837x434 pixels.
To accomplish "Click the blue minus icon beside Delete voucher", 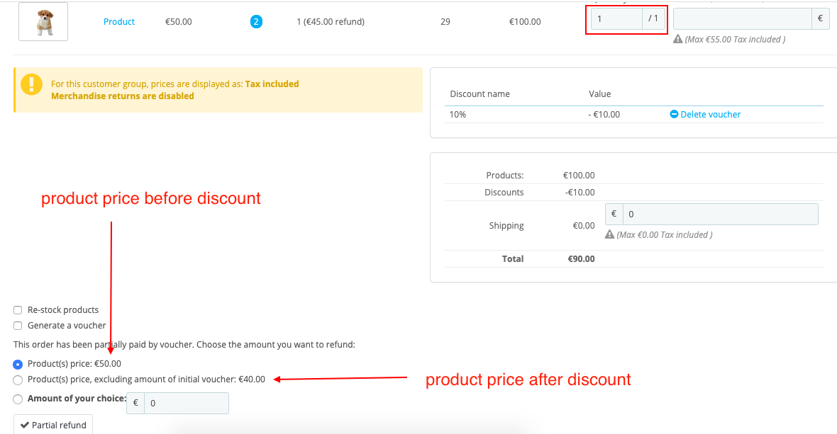I will point(675,114).
